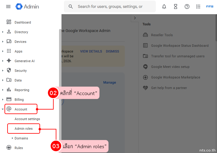The image size is (217, 153).
Task: Click the Billing card icon
Action: coord(9,99)
